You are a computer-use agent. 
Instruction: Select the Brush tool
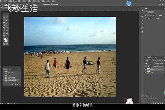(x=7, y=23)
